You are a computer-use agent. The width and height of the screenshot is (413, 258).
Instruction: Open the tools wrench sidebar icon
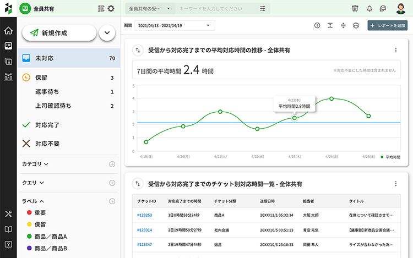coord(8,214)
